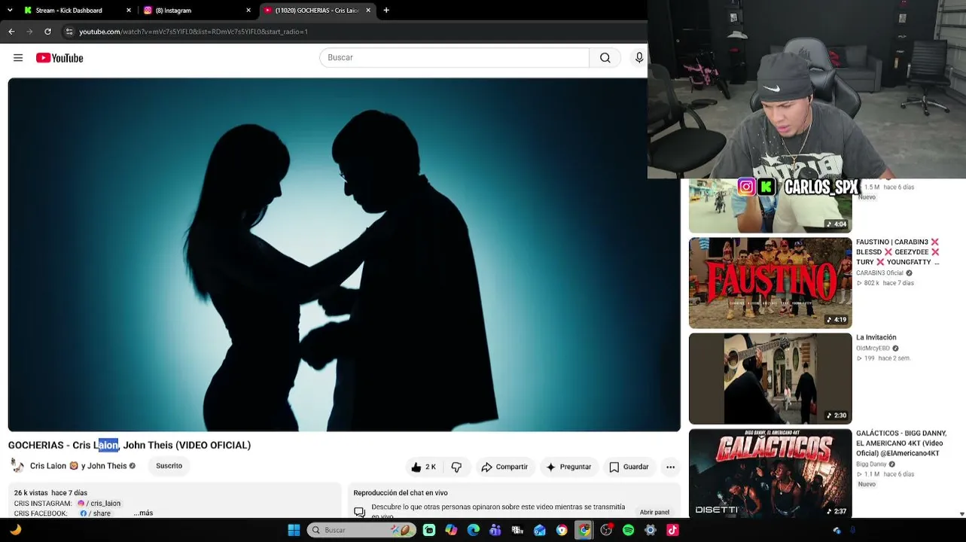The image size is (966, 542).
Task: Open the live chat replay panel
Action: click(x=654, y=512)
